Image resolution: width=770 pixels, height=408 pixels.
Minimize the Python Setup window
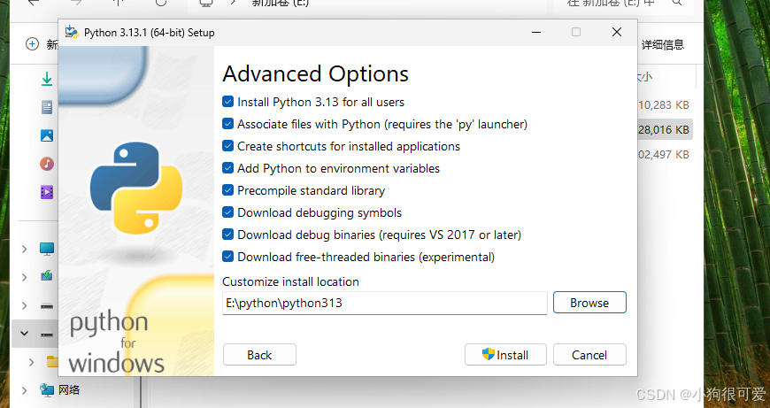(x=536, y=33)
